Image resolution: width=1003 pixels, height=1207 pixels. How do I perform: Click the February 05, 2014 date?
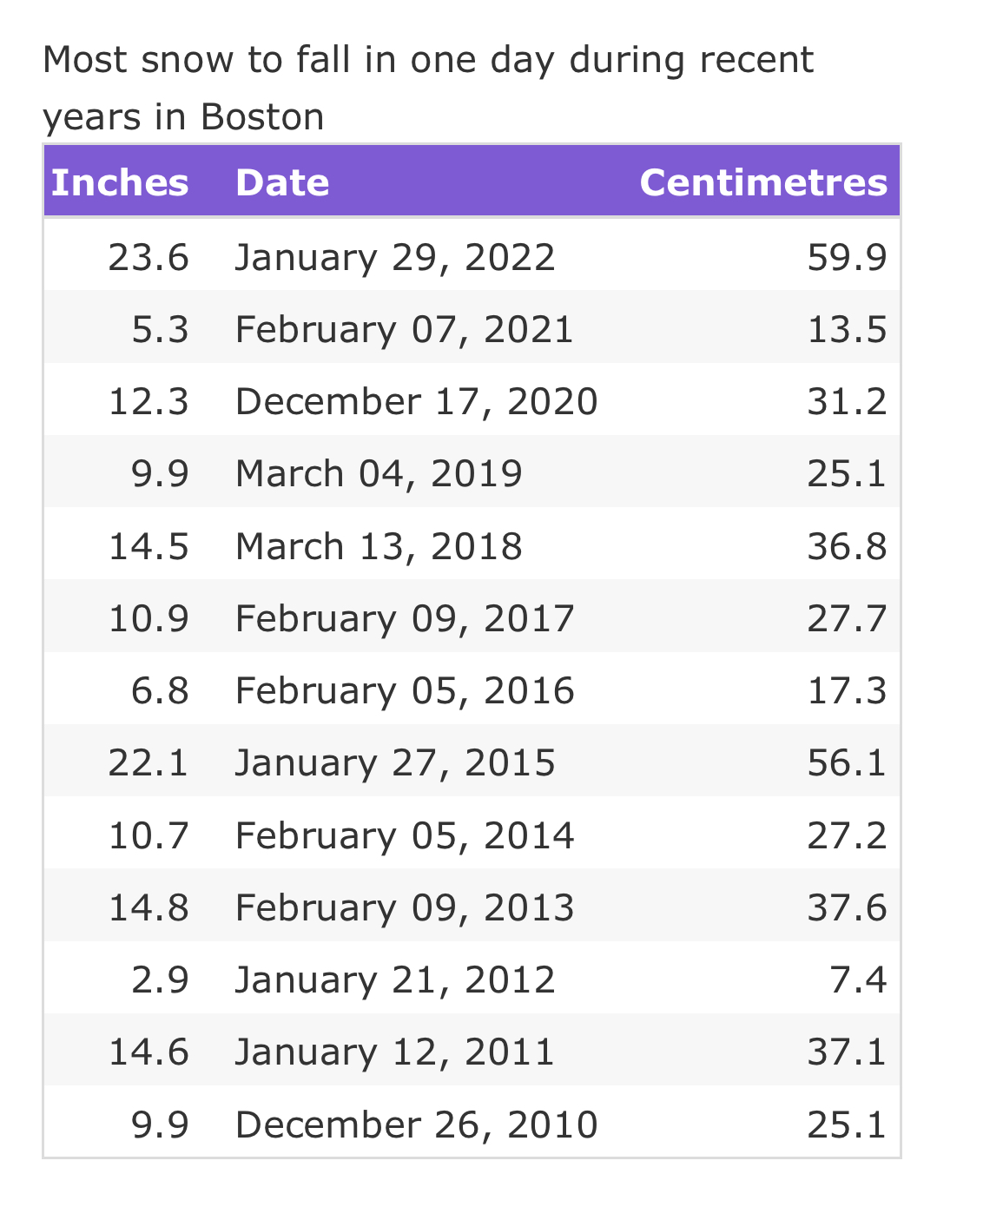pyautogui.click(x=405, y=835)
